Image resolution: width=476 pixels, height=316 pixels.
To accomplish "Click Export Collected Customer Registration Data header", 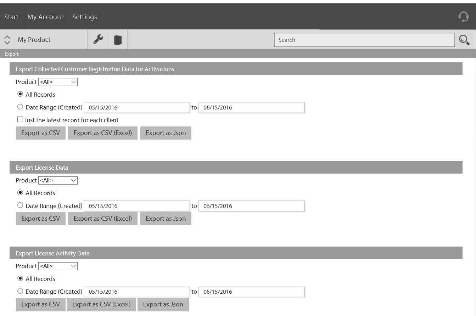I will coord(236,69).
